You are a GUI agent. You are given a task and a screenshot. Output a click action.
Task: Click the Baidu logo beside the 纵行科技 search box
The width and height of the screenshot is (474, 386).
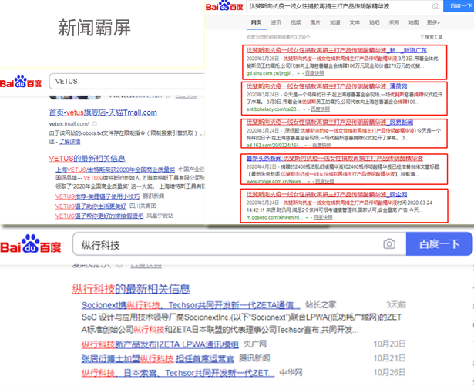31,246
